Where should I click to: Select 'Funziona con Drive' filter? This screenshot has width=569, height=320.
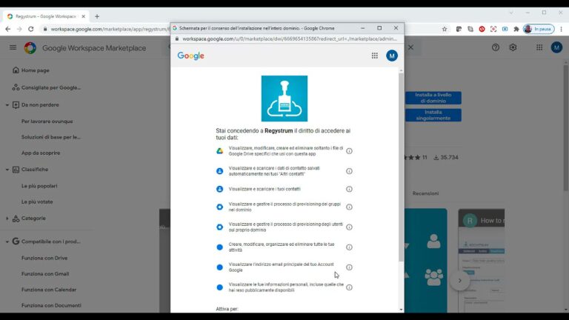tap(44, 258)
